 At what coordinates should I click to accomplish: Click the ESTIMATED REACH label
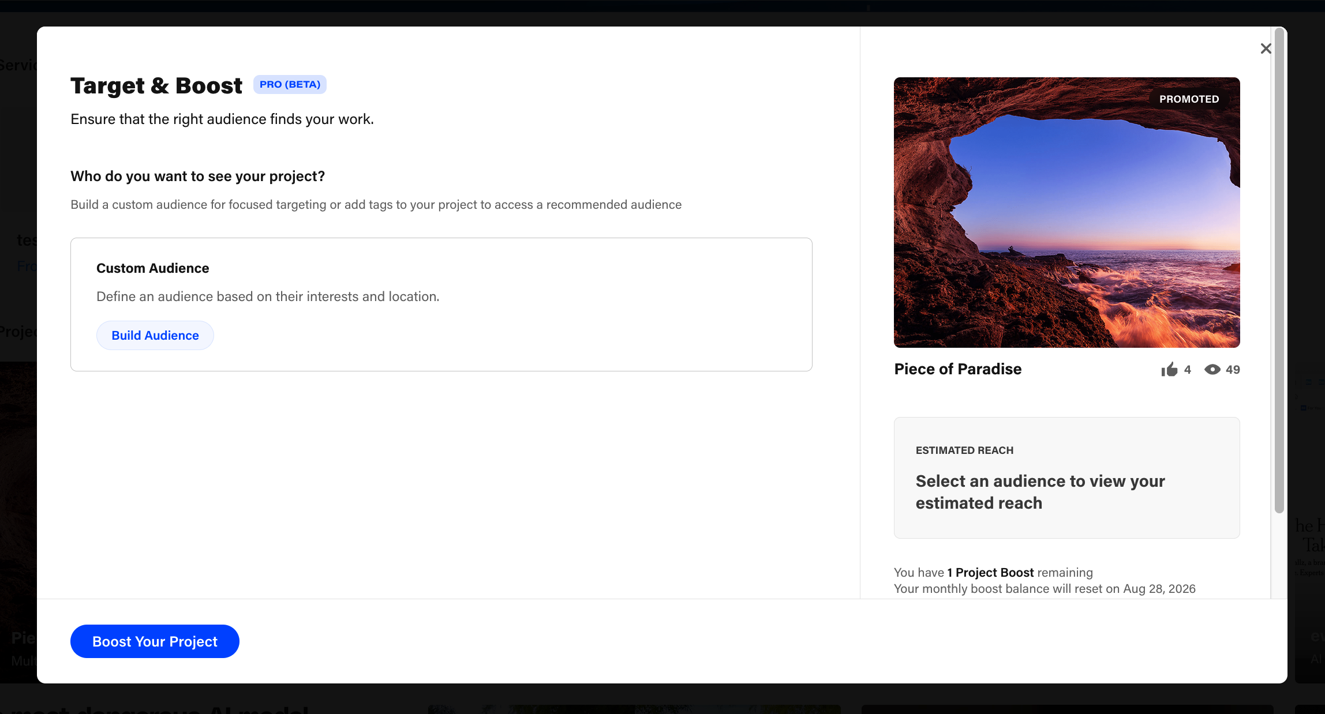pos(964,450)
